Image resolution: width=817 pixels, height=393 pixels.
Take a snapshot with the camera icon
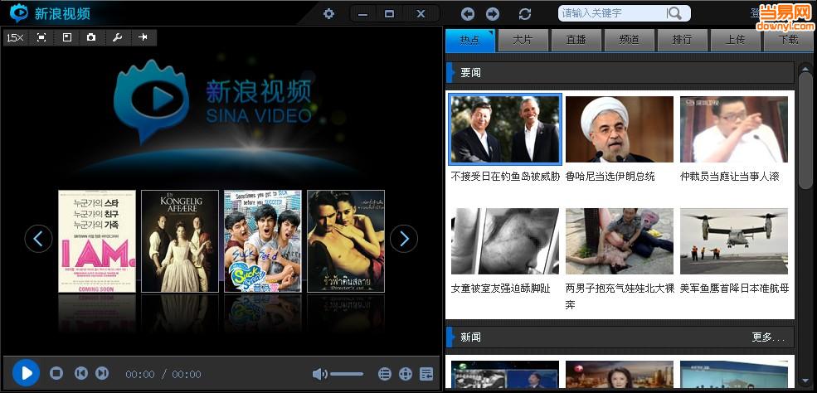[x=92, y=37]
